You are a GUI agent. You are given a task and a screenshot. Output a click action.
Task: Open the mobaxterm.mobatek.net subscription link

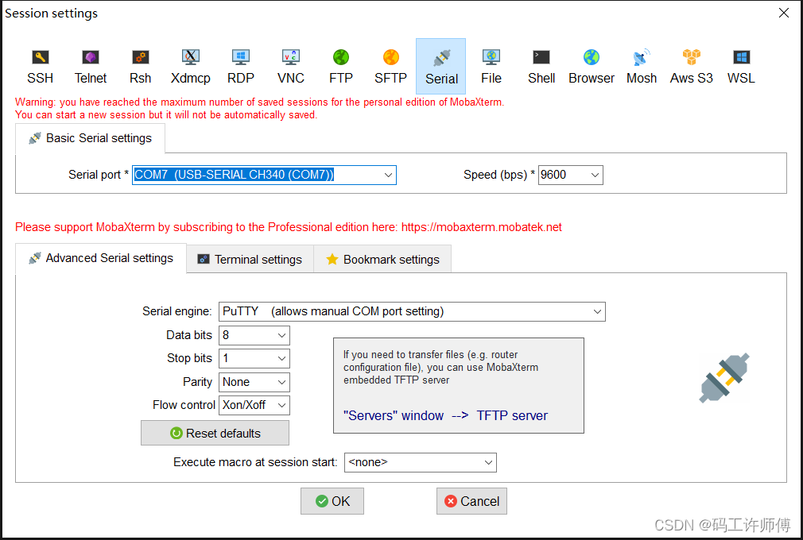point(481,227)
